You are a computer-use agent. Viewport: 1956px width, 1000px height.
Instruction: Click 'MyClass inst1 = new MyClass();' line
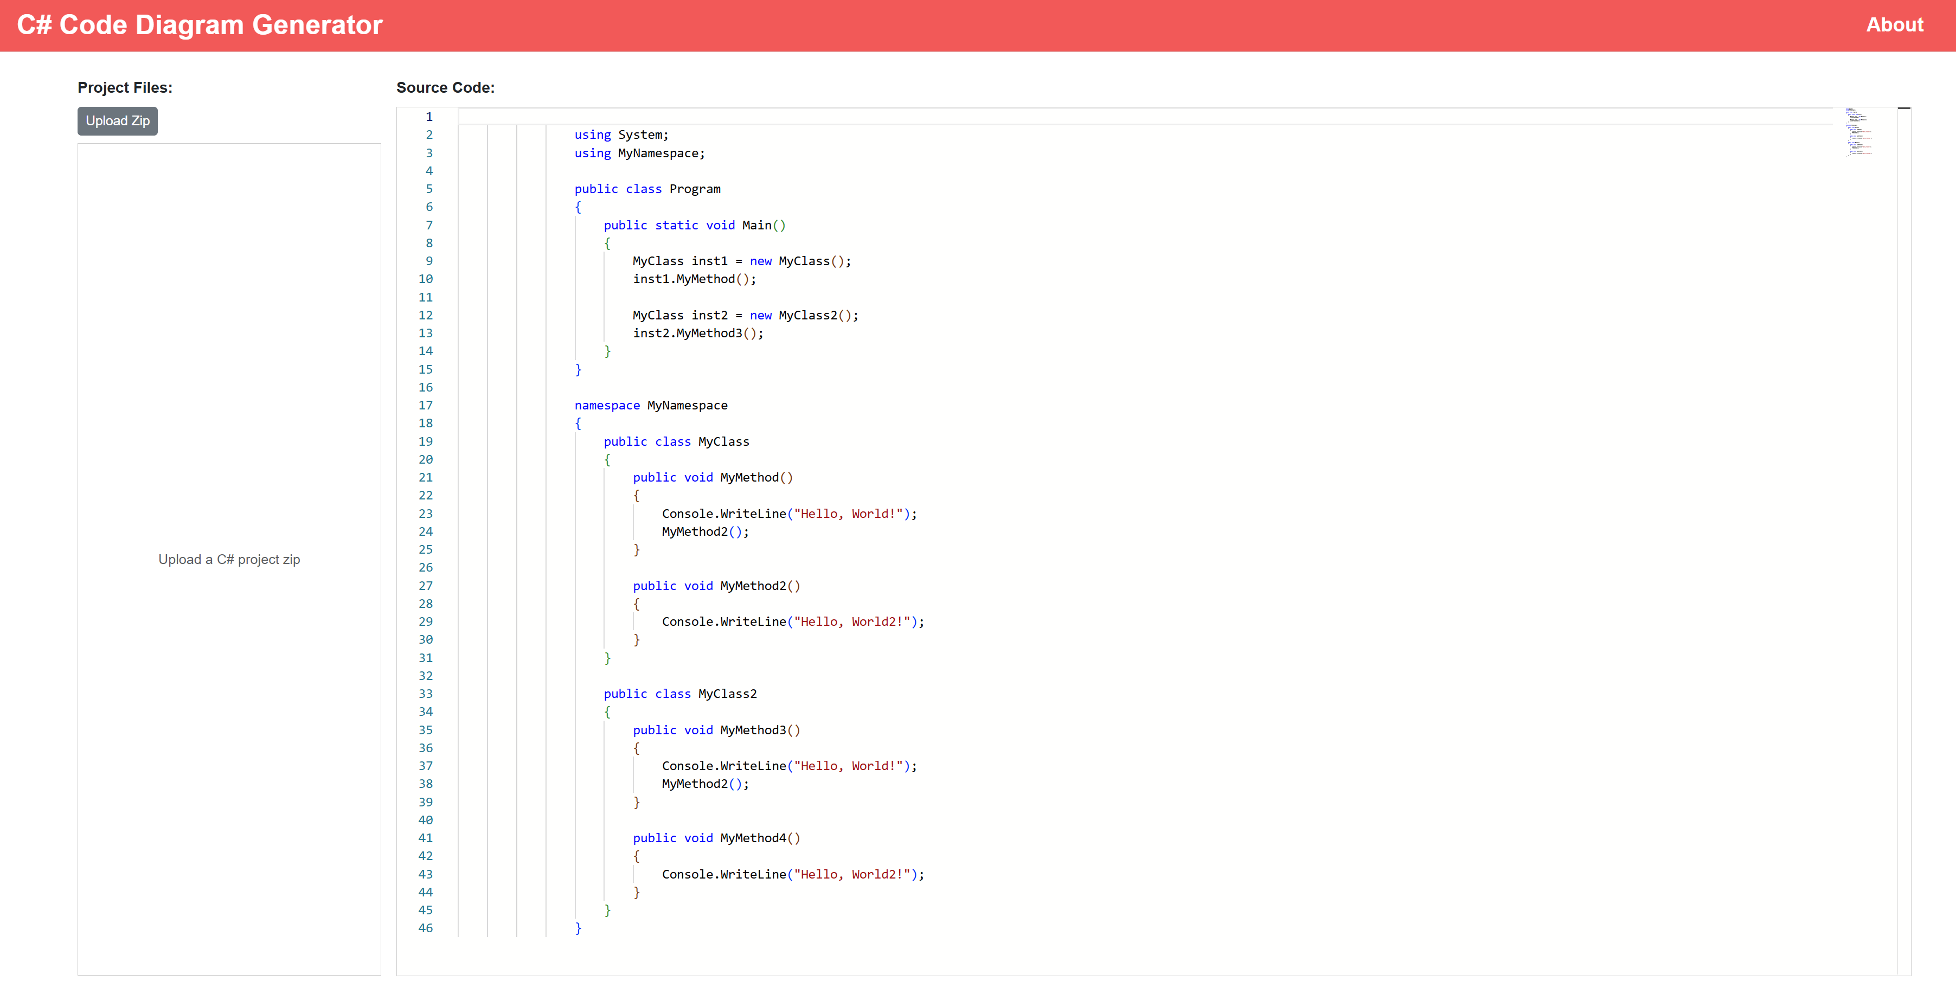coord(742,261)
